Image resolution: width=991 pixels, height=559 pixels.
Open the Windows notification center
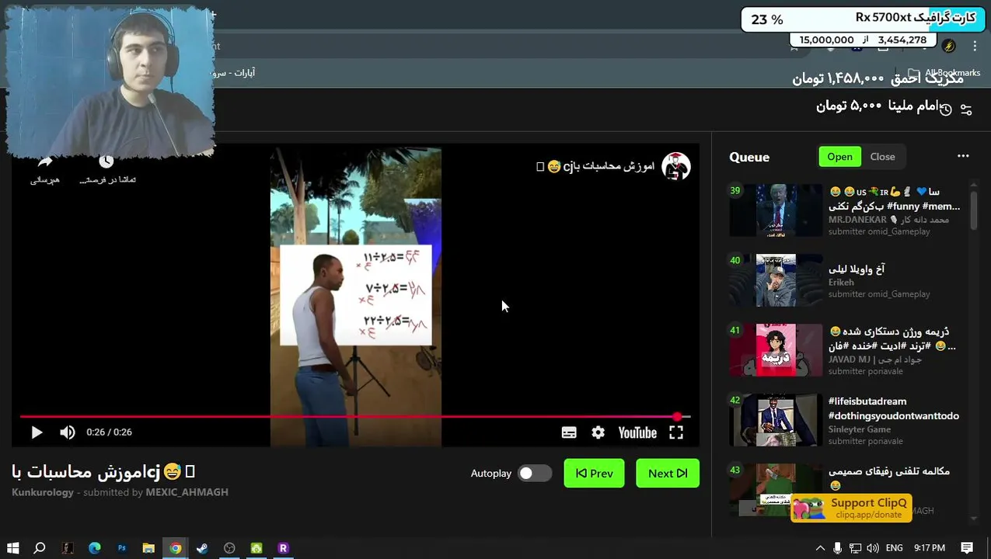(967, 548)
